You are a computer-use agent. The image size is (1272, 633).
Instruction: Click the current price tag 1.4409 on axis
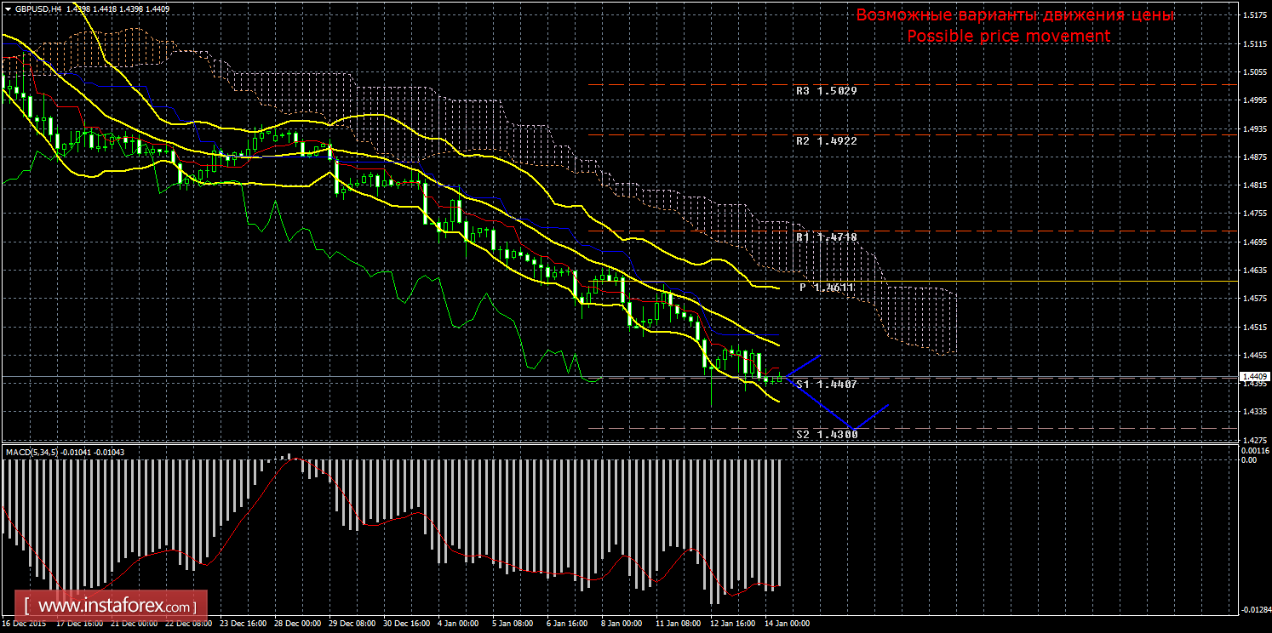pyautogui.click(x=1255, y=376)
